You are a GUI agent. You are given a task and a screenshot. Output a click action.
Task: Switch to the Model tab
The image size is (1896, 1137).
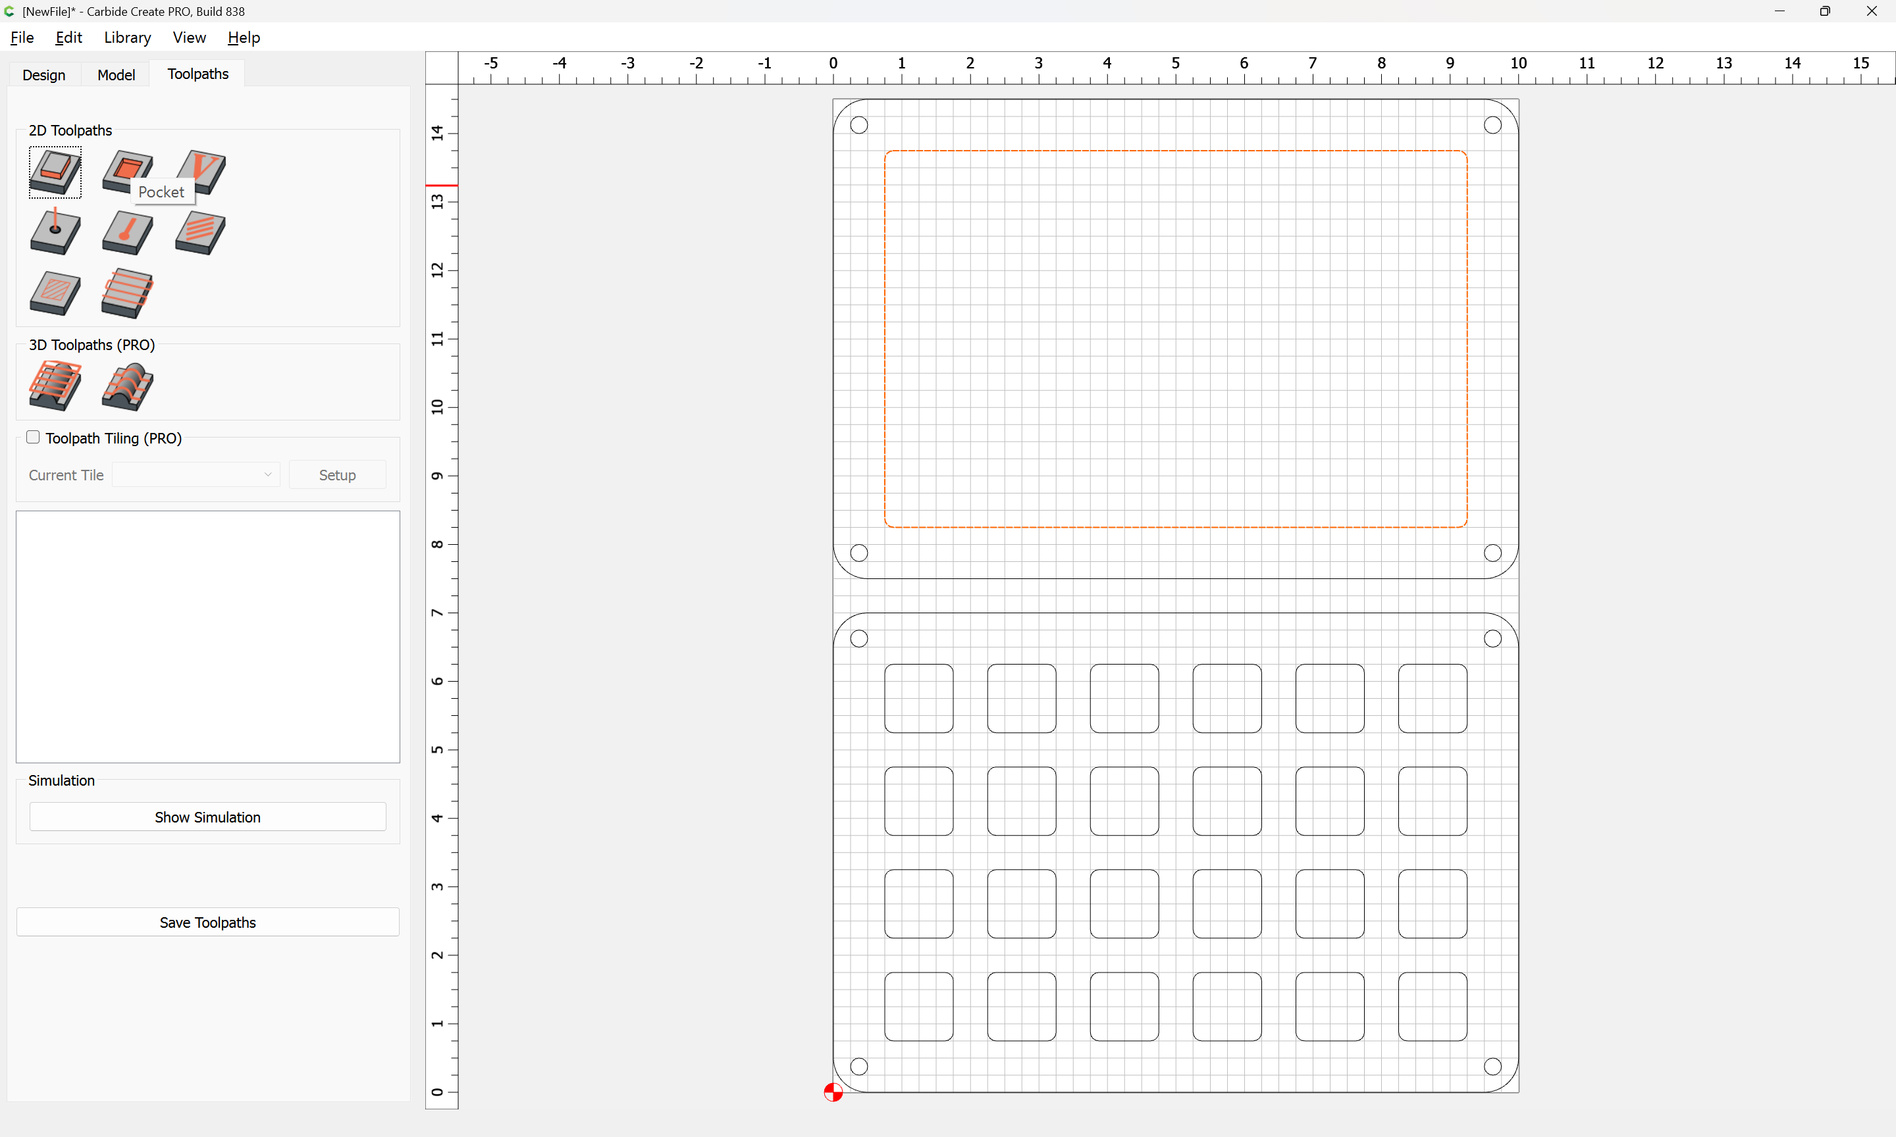[x=116, y=74]
